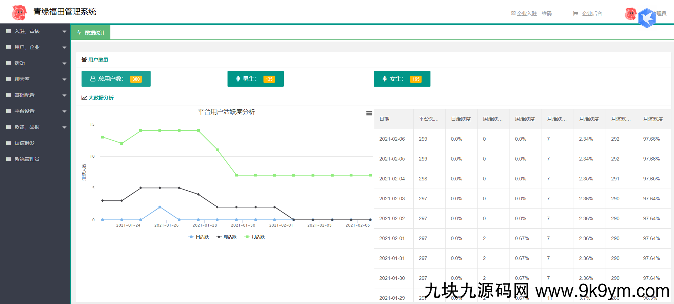
Task: Expand the 用户、企业 menu arrow
Action: (x=64, y=48)
